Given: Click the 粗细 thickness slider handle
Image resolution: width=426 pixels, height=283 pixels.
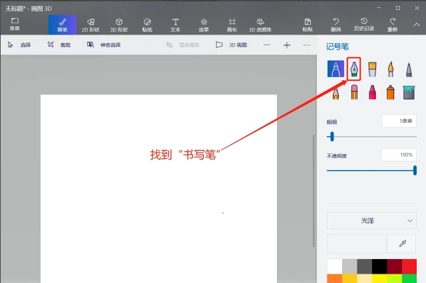Looking at the screenshot, I should coord(331,136).
